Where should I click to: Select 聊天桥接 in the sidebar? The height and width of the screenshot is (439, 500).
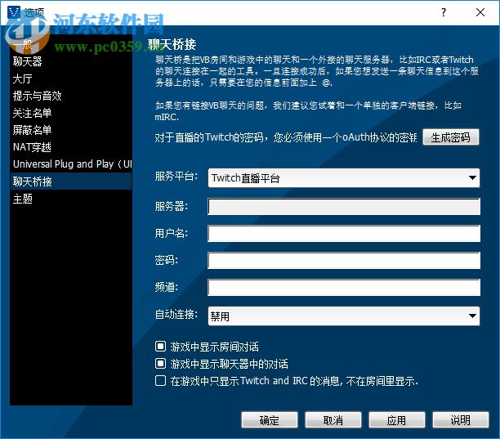[71, 181]
